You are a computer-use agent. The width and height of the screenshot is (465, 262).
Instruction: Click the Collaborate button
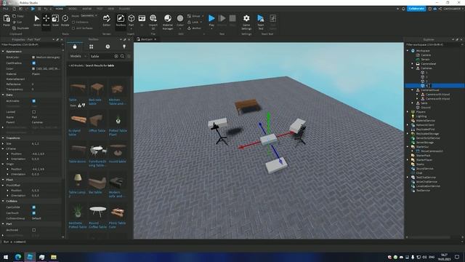[x=416, y=9]
